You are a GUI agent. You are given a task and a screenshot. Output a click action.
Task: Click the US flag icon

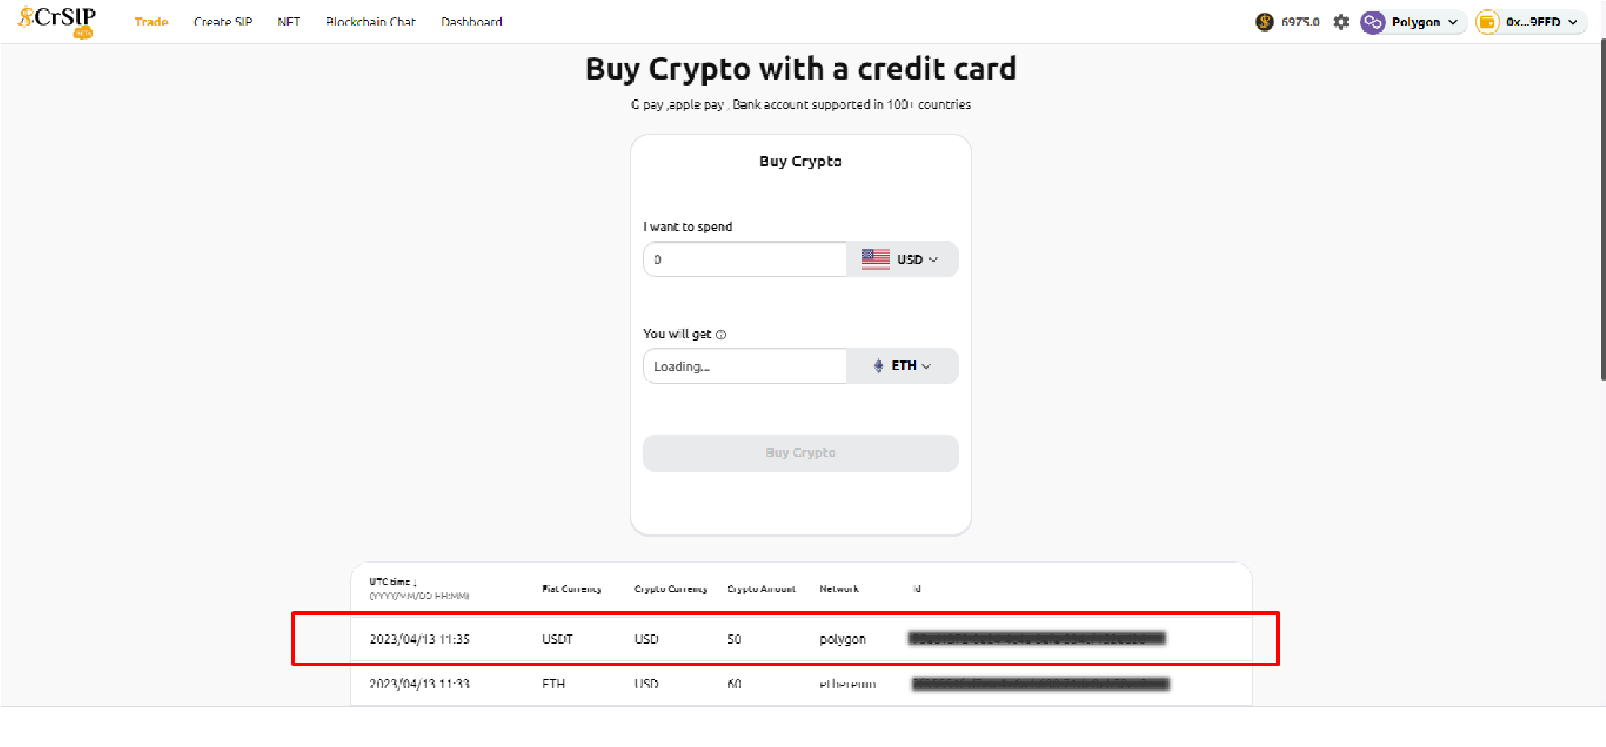[875, 260]
